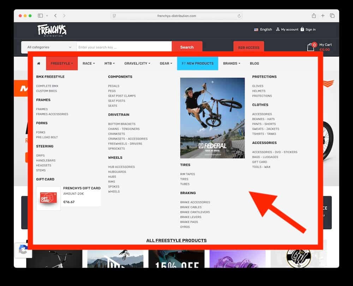Open the BRANDS menu dropdown
The width and height of the screenshot is (353, 286).
pyautogui.click(x=232, y=63)
